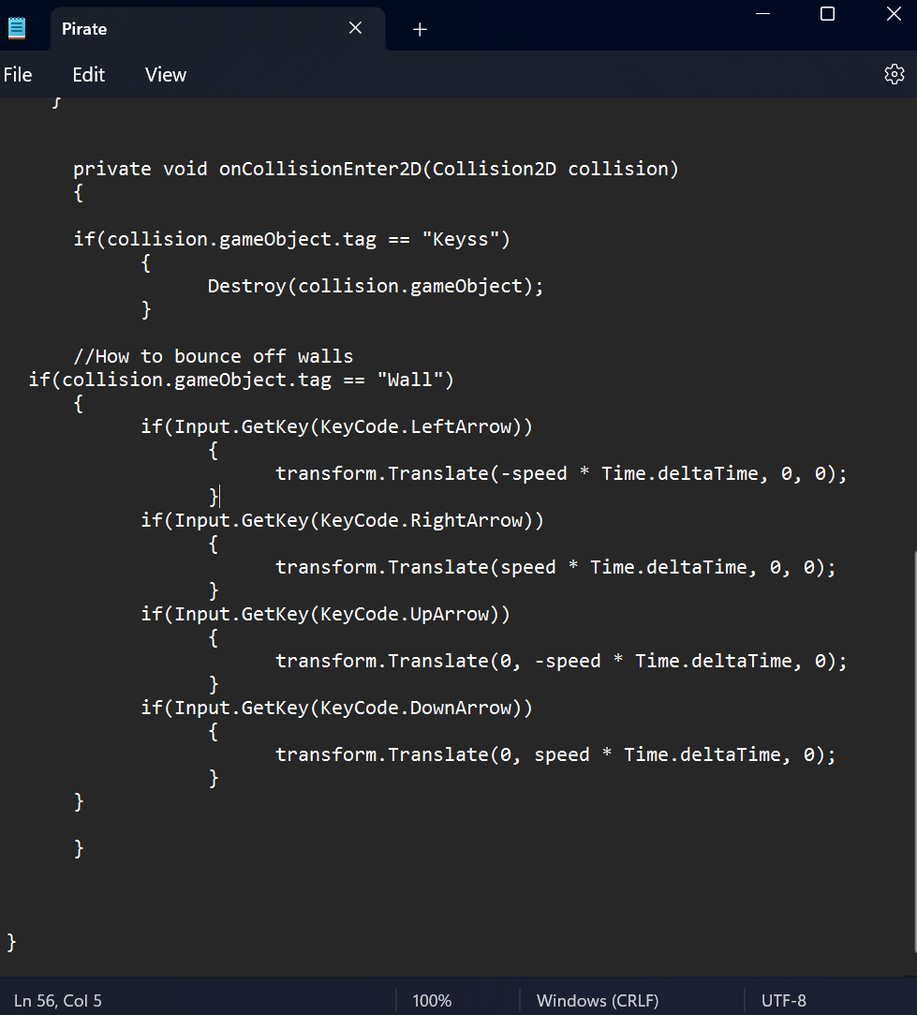Click the Ln 56, Col 5 status indicator
Viewport: 917px width, 1015px height.
[57, 1001]
